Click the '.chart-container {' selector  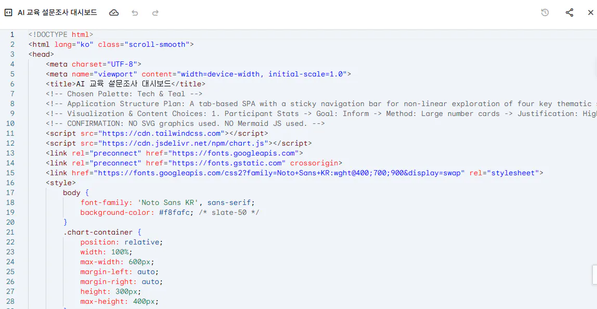pyautogui.click(x=102, y=233)
